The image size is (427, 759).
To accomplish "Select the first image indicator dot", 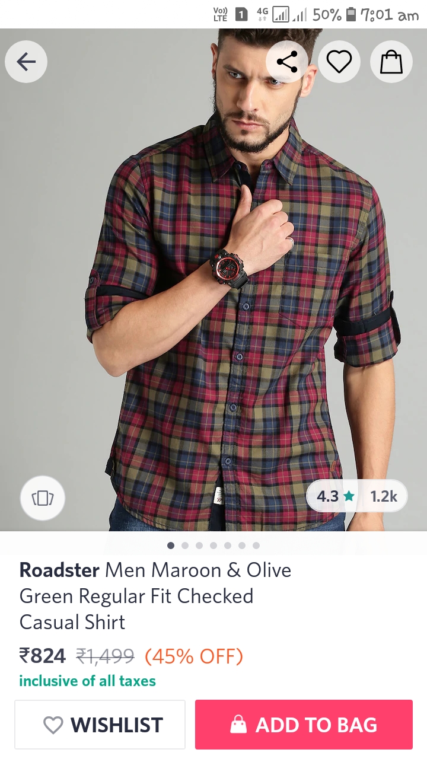I will point(171,546).
